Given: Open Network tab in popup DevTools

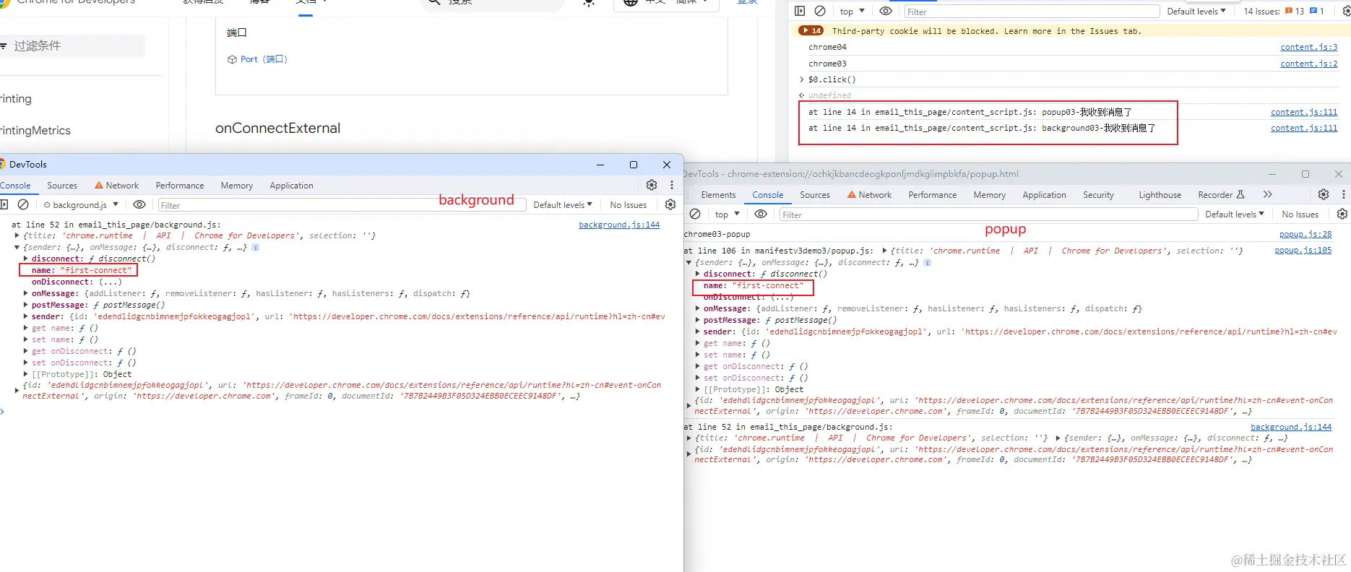Looking at the screenshot, I should tap(869, 195).
